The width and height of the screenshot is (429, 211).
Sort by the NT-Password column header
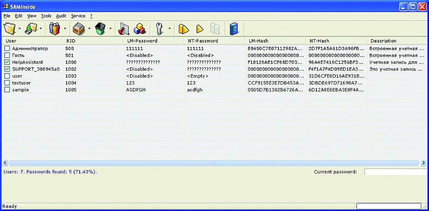tap(203, 41)
